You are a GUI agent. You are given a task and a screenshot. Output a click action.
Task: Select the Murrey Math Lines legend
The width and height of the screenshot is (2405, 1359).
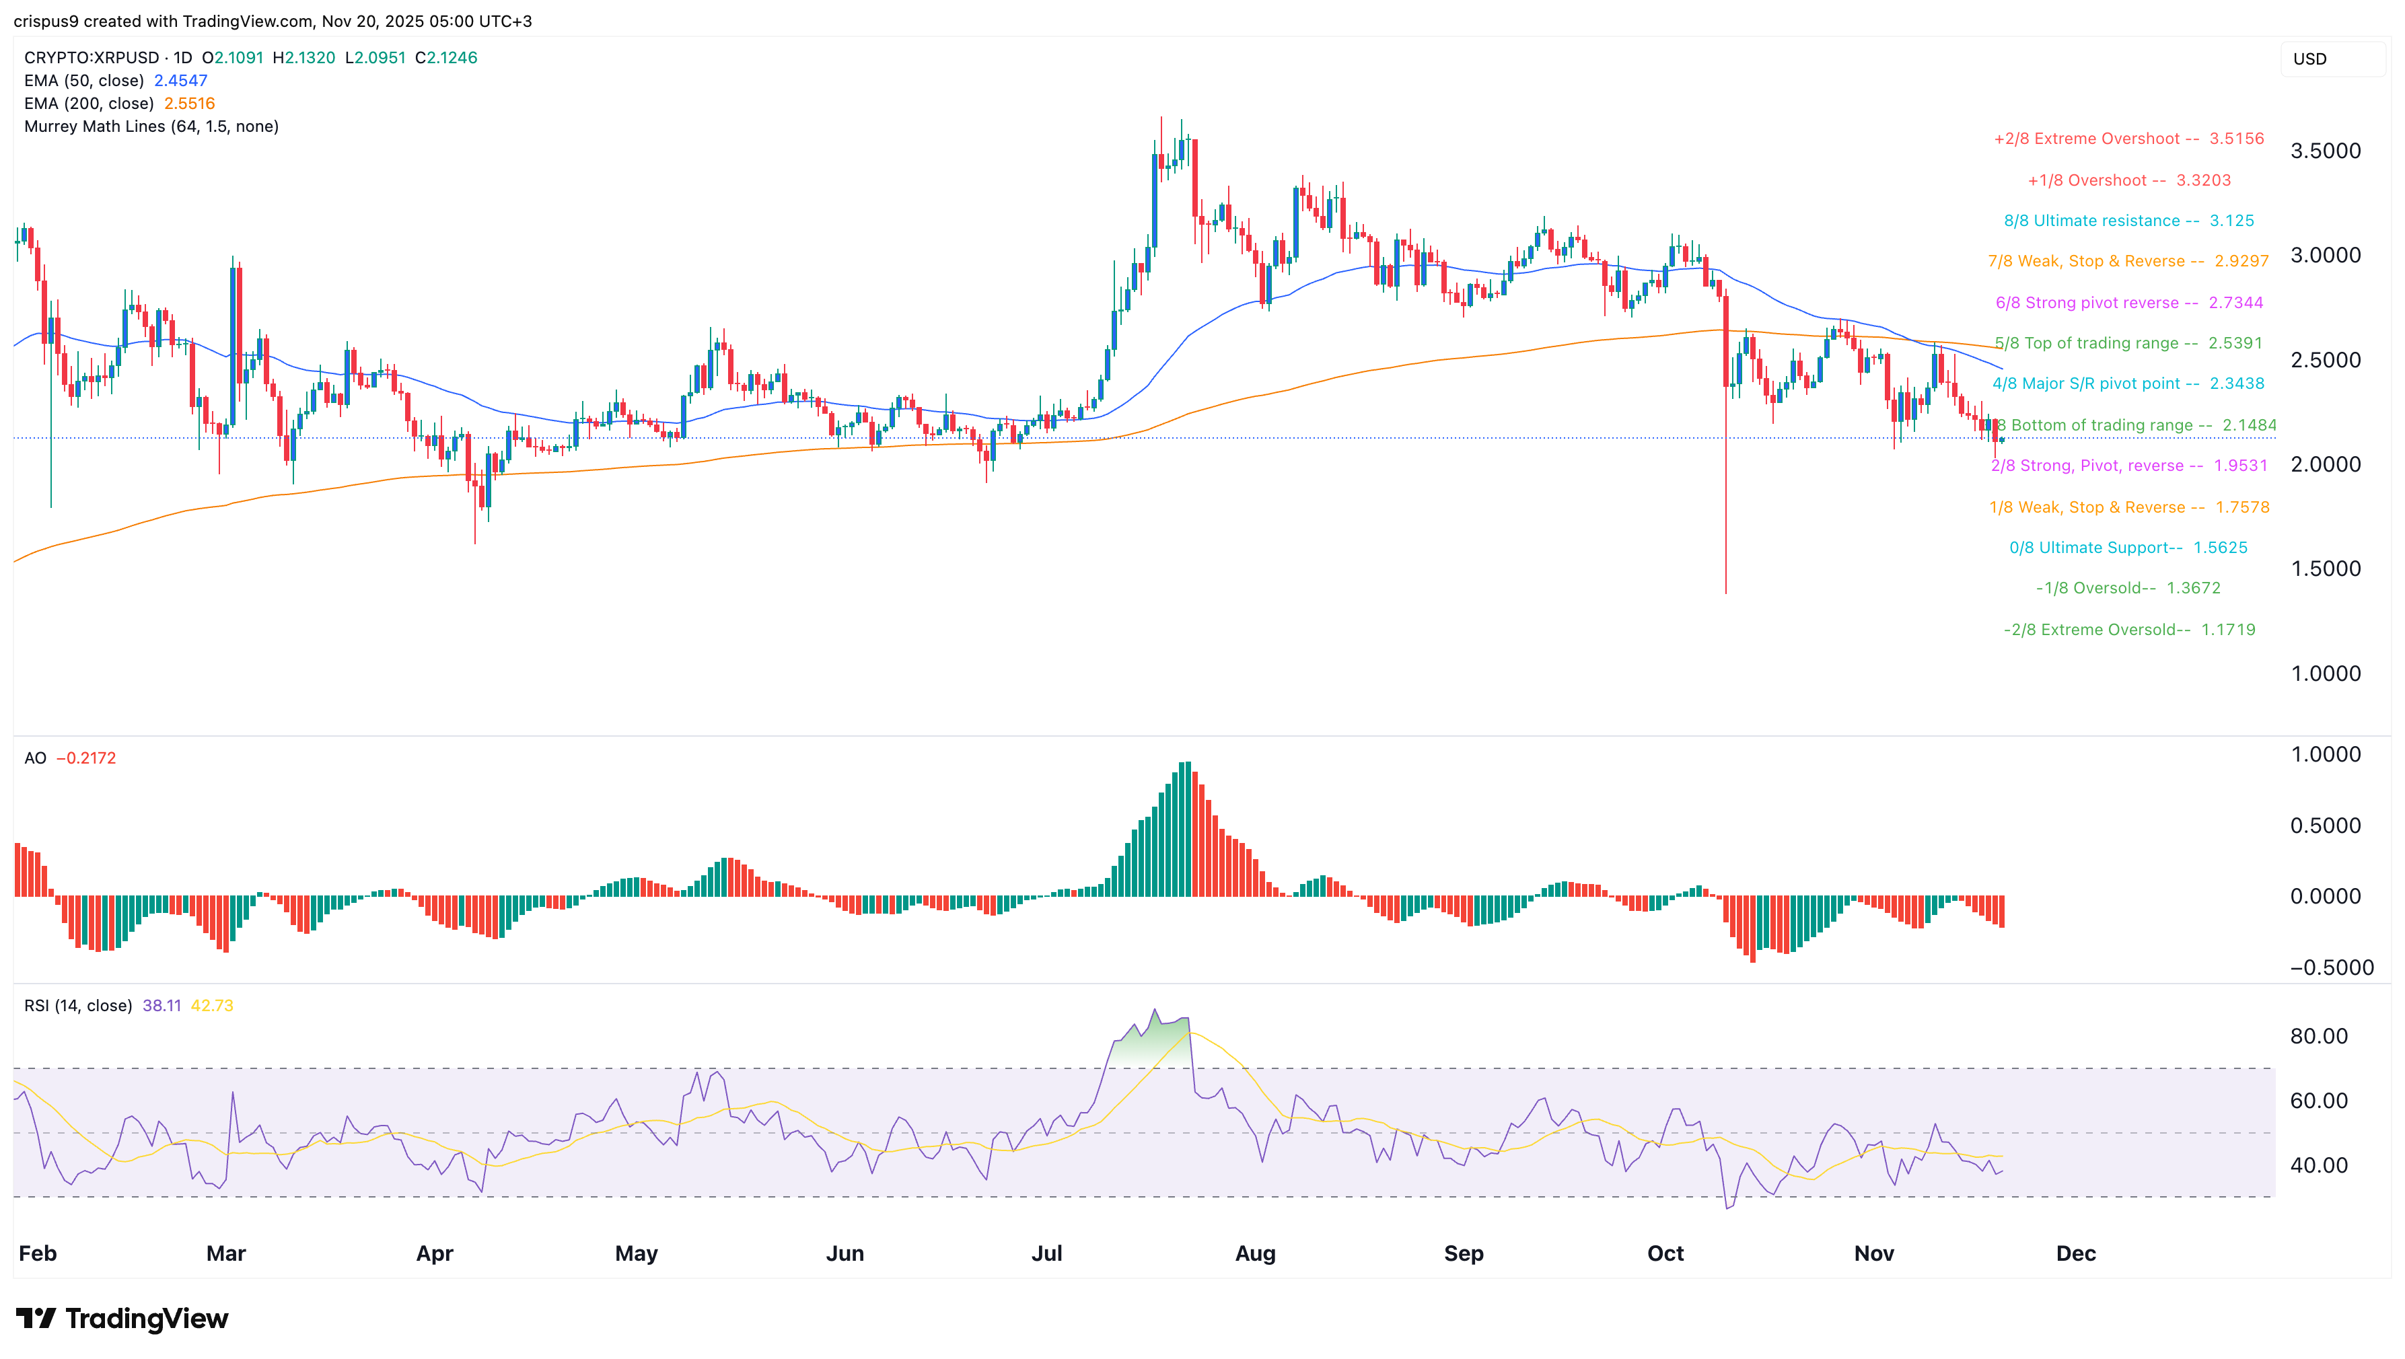(151, 127)
